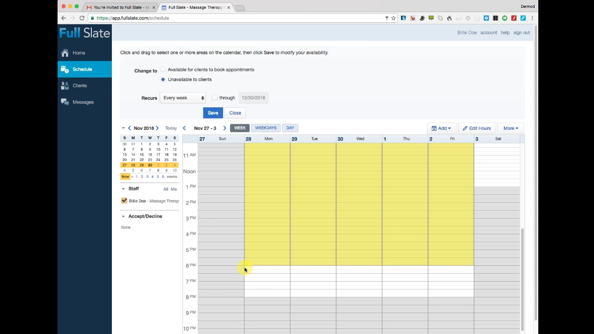This screenshot has height=334, width=594.
Task: Jump ahead 6 weeks in the mini calendar
Action: (163, 177)
